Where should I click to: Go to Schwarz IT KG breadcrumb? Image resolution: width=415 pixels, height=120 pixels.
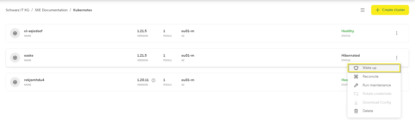pyautogui.click(x=18, y=10)
